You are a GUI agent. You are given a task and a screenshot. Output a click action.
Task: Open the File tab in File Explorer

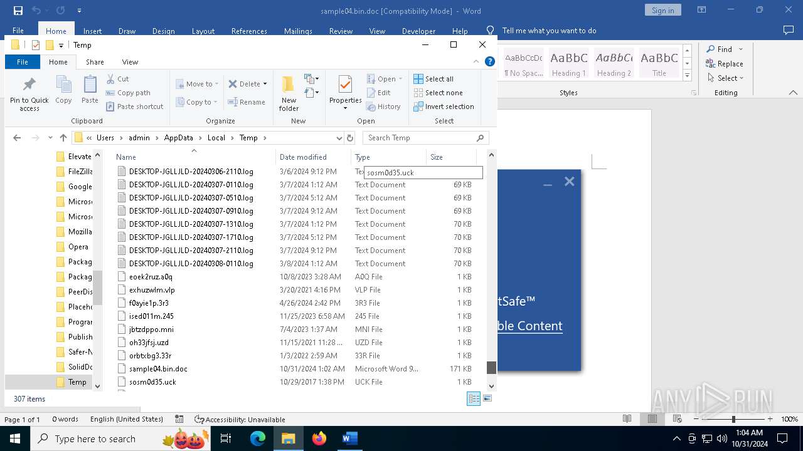tap(22, 62)
